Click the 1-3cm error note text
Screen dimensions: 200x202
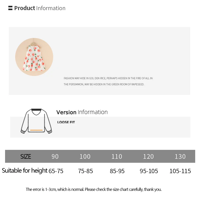pos(93,189)
